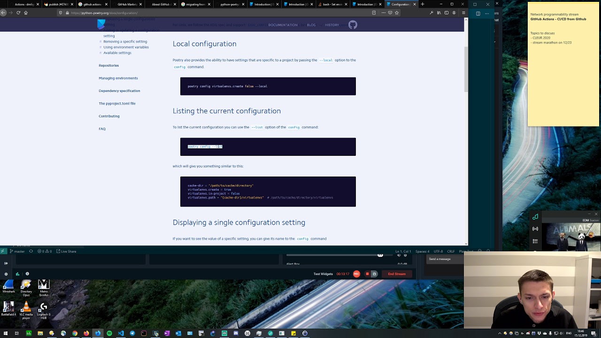Open Telegram from the taskbar

pyautogui.click(x=132, y=333)
